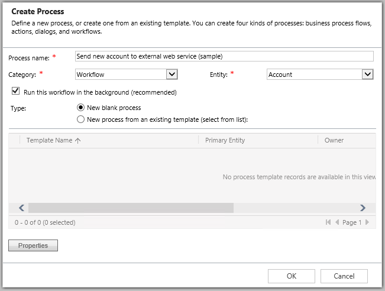
Task: Click the Owner column header
Action: click(334, 141)
